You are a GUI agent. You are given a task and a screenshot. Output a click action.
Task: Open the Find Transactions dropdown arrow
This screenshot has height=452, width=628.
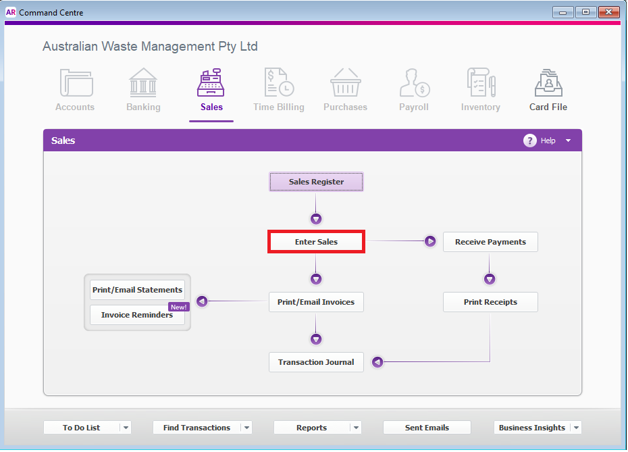pyautogui.click(x=246, y=428)
